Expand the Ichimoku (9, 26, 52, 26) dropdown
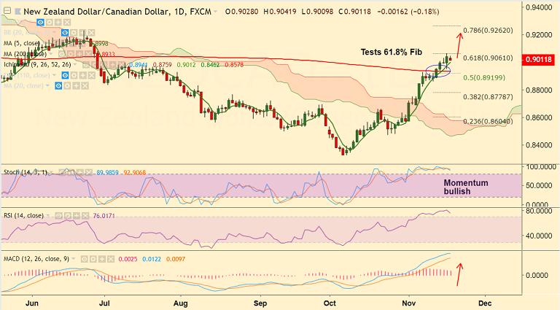The height and width of the screenshot is (310, 560). point(75,64)
